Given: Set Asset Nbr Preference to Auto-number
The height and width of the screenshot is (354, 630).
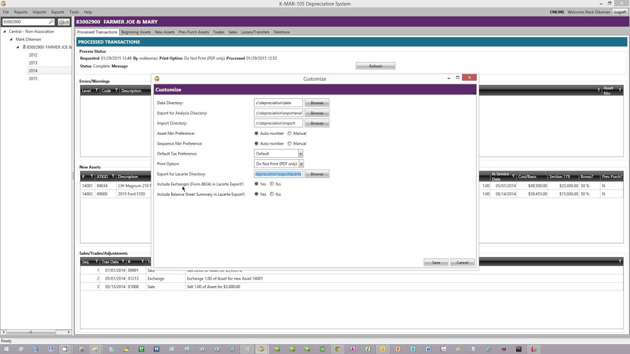Looking at the screenshot, I should click(x=256, y=133).
